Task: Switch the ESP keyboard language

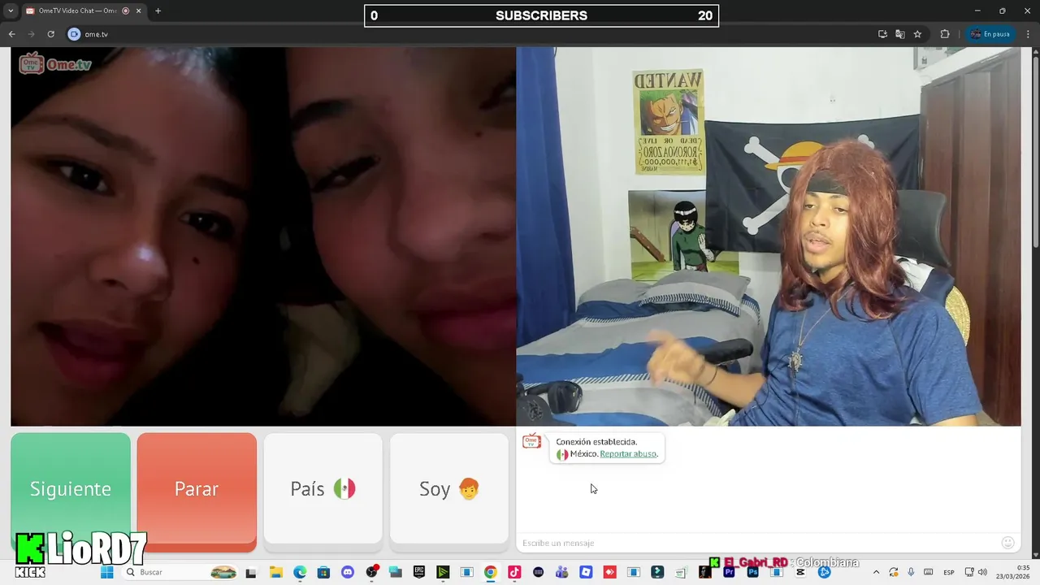Action: click(948, 572)
